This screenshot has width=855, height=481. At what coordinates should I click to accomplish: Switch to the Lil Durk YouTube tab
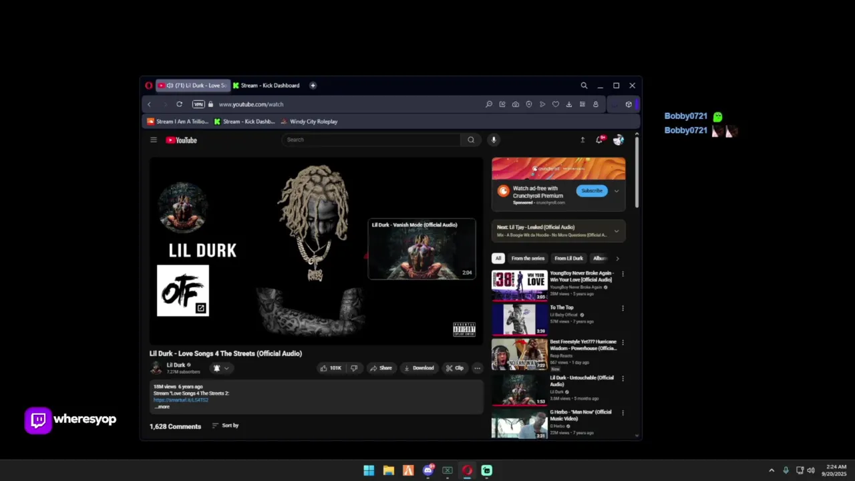coord(193,86)
